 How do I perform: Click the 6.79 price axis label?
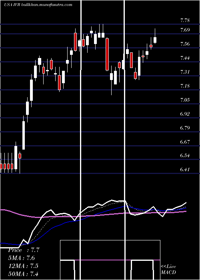pyautogui.click(x=185, y=128)
